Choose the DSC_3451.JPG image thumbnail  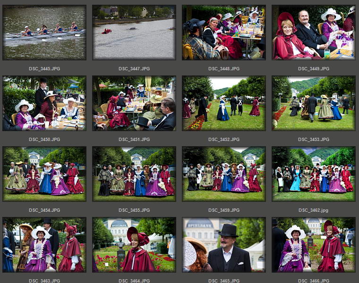134,103
